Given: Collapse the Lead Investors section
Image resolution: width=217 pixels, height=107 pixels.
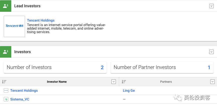Looking at the screenshot, I should [211, 6].
